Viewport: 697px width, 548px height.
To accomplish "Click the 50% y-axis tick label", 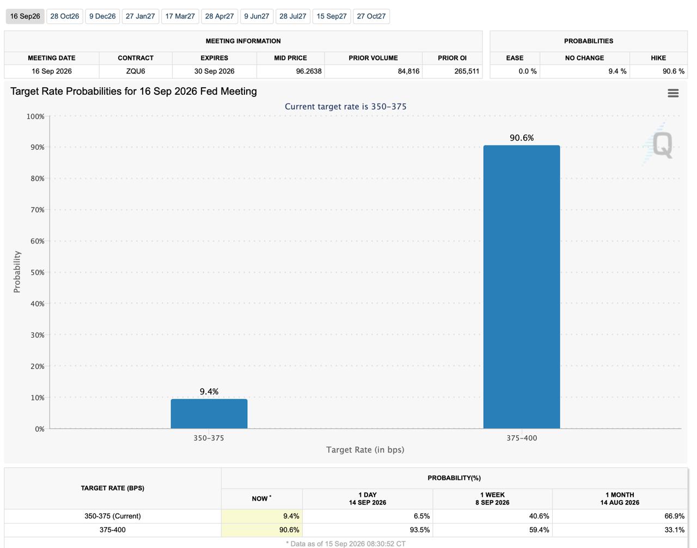I will (x=38, y=272).
